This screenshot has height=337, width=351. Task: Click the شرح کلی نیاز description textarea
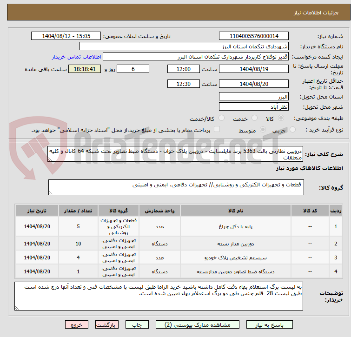(175, 154)
